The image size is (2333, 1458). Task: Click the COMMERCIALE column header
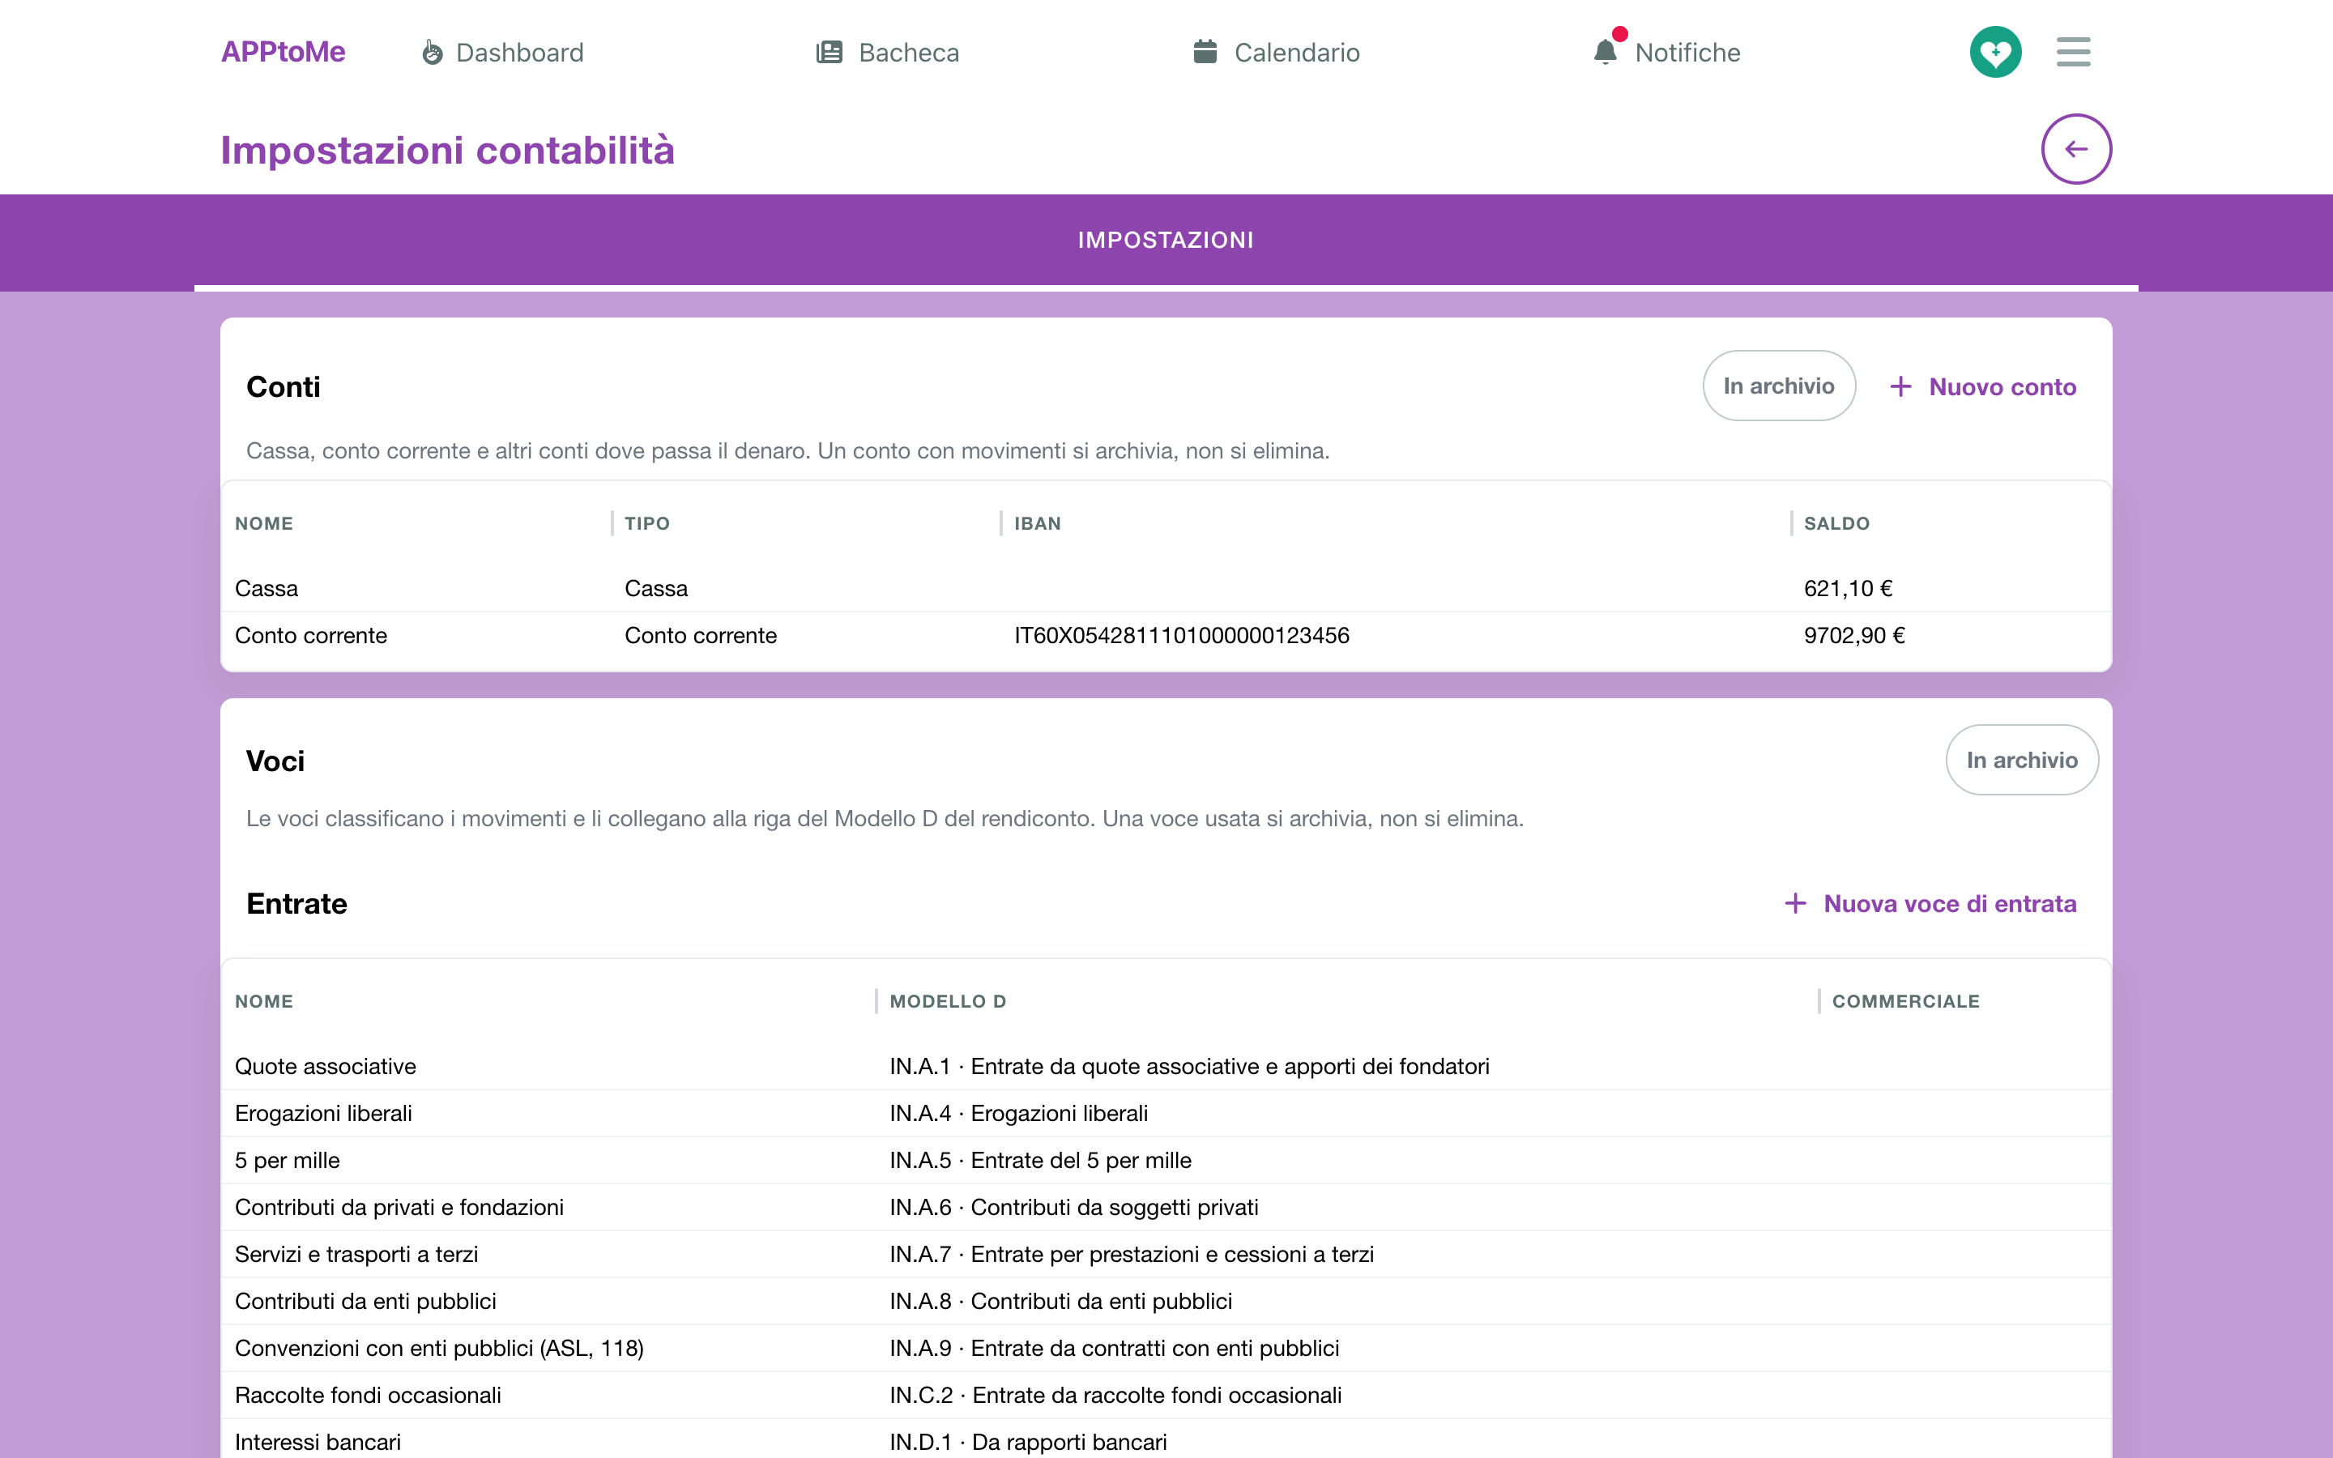pos(1906,1001)
